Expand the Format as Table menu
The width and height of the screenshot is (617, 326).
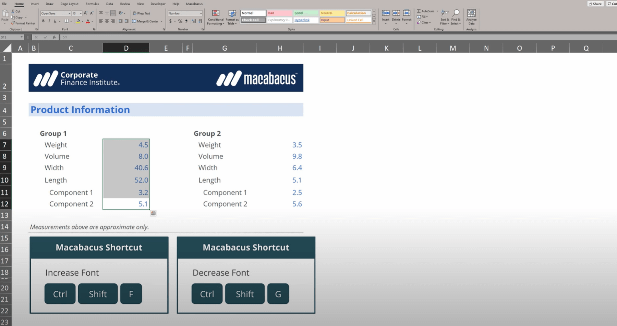pos(232,17)
